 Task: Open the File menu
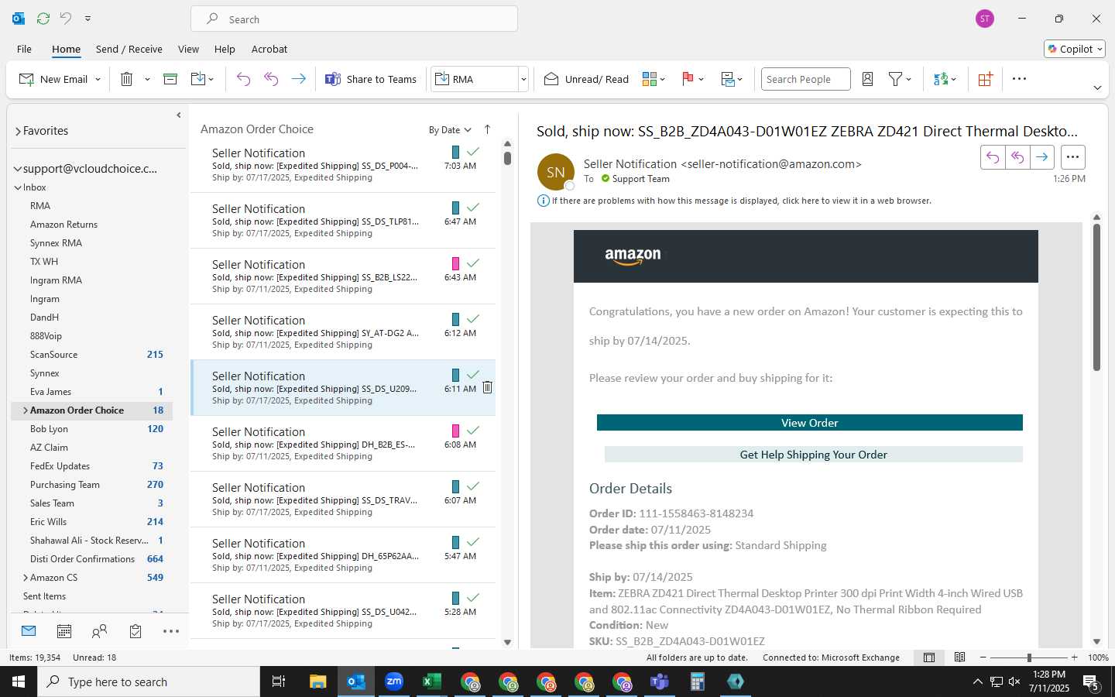tap(24, 49)
